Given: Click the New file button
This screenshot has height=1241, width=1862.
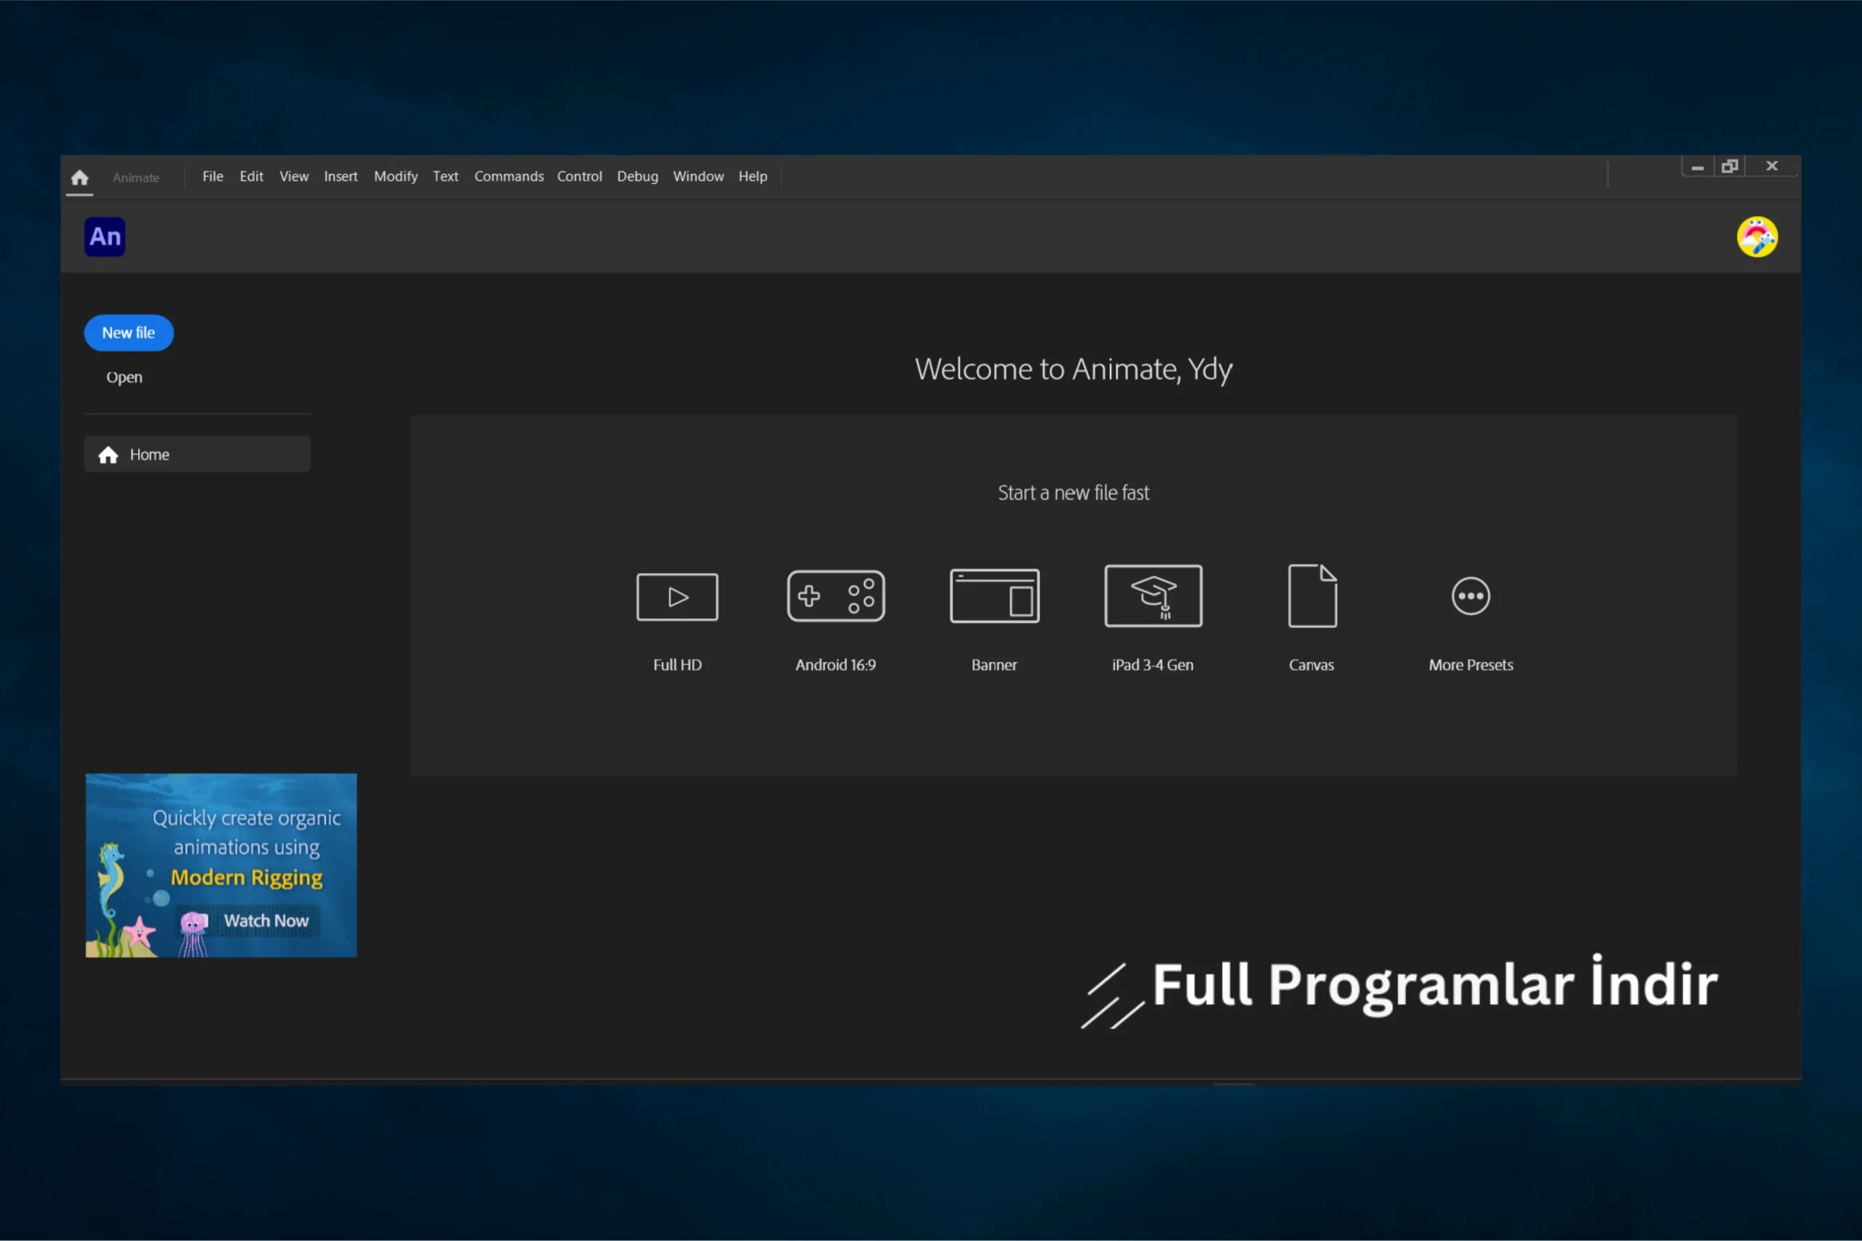Looking at the screenshot, I should [x=128, y=333].
